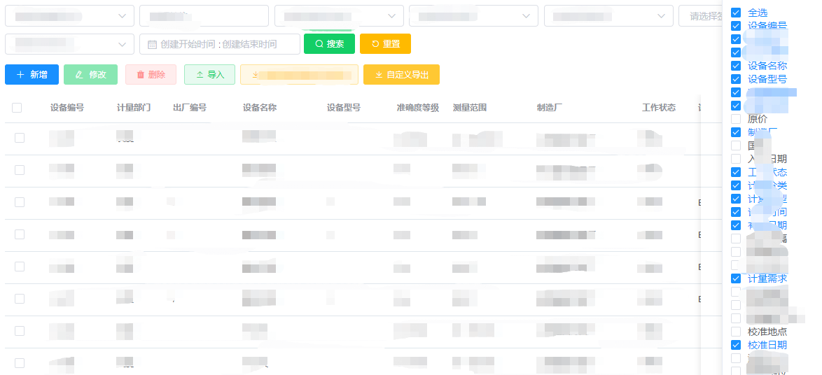
Task: Click the partially visible 请选择 selector field
Action: (x=700, y=15)
